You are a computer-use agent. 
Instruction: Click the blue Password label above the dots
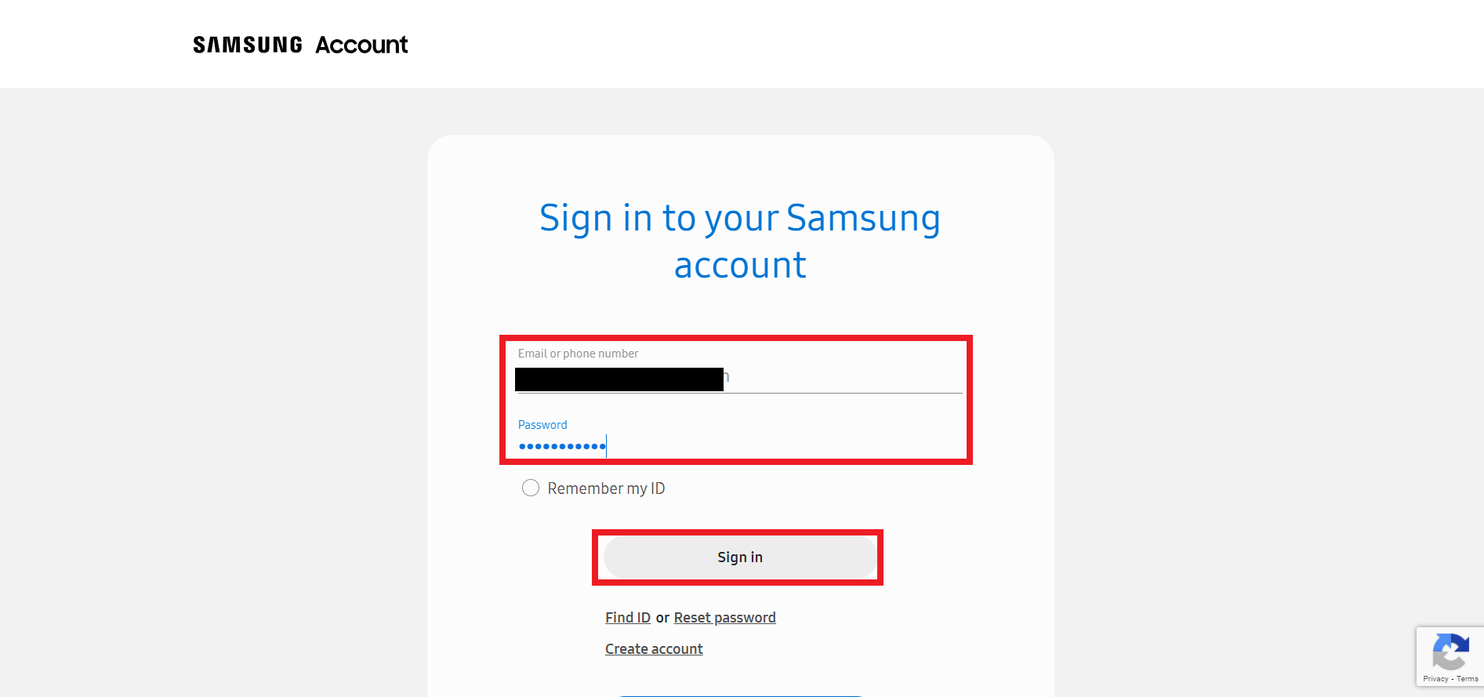pos(542,424)
